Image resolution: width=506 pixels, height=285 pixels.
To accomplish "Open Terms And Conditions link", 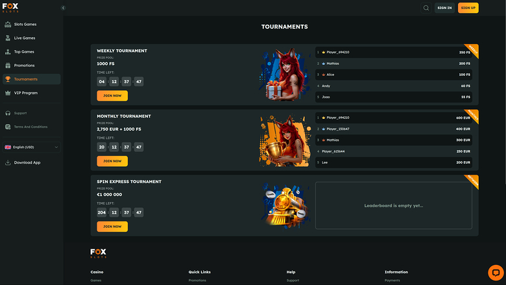I will [x=30, y=127].
